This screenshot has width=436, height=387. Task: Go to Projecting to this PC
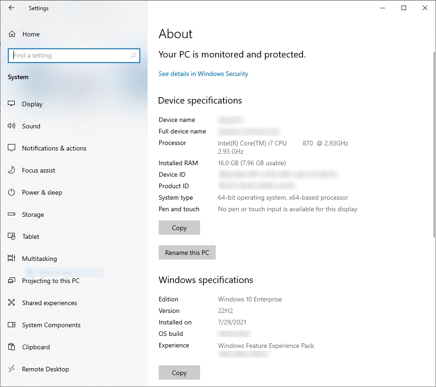pyautogui.click(x=51, y=281)
